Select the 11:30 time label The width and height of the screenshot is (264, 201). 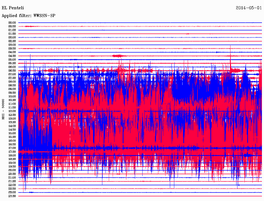point(12,107)
